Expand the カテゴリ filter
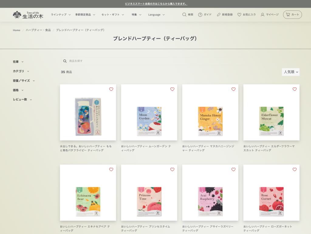 click(x=21, y=71)
